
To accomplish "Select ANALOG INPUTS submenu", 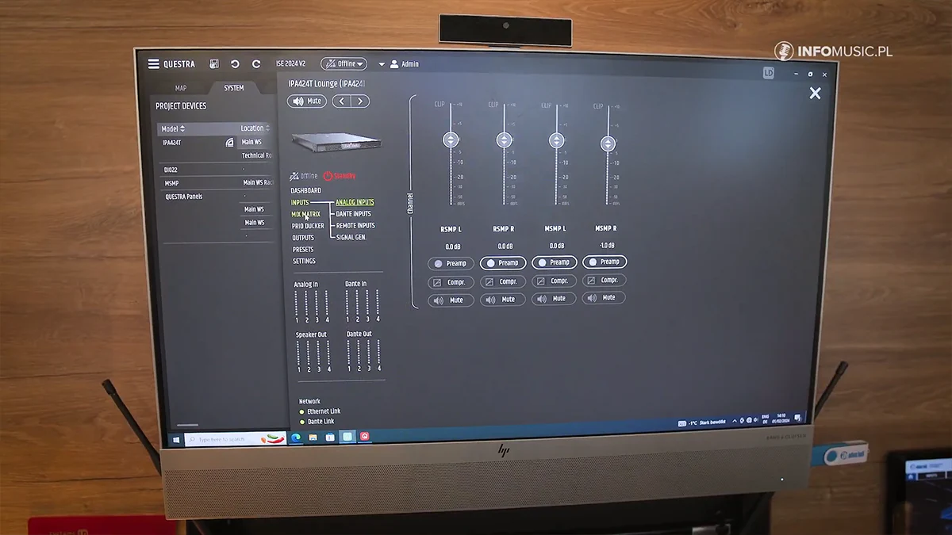I will [x=355, y=203].
